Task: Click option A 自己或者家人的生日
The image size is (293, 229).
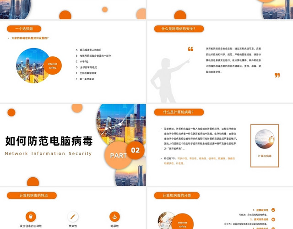Action: 88,50
